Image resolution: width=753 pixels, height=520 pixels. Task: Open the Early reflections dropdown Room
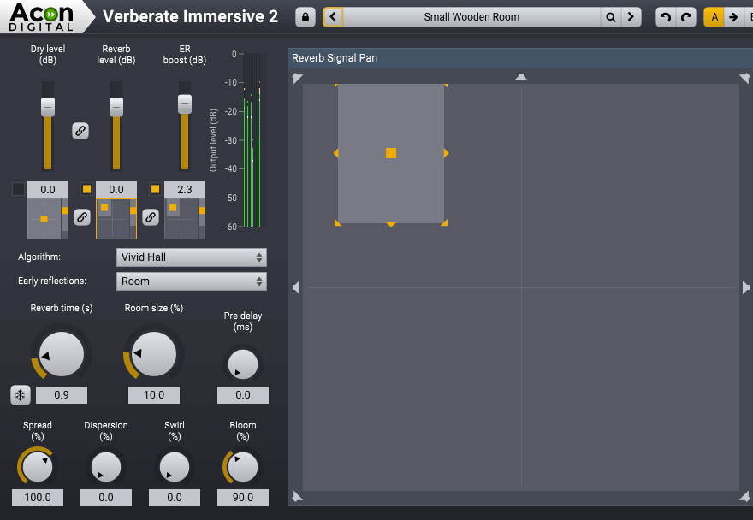point(191,281)
